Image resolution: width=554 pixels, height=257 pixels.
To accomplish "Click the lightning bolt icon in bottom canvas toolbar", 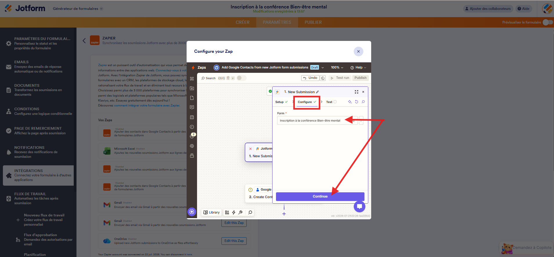I will [x=234, y=213].
